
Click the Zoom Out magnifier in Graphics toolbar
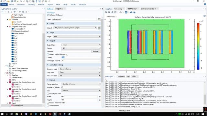coord(109,12)
